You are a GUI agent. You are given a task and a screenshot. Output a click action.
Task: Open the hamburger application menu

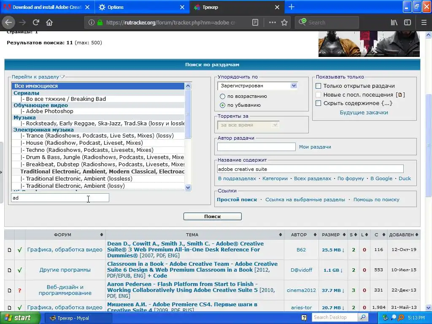pyautogui.click(x=424, y=22)
